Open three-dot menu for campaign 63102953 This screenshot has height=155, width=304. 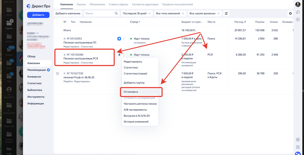click(x=124, y=39)
